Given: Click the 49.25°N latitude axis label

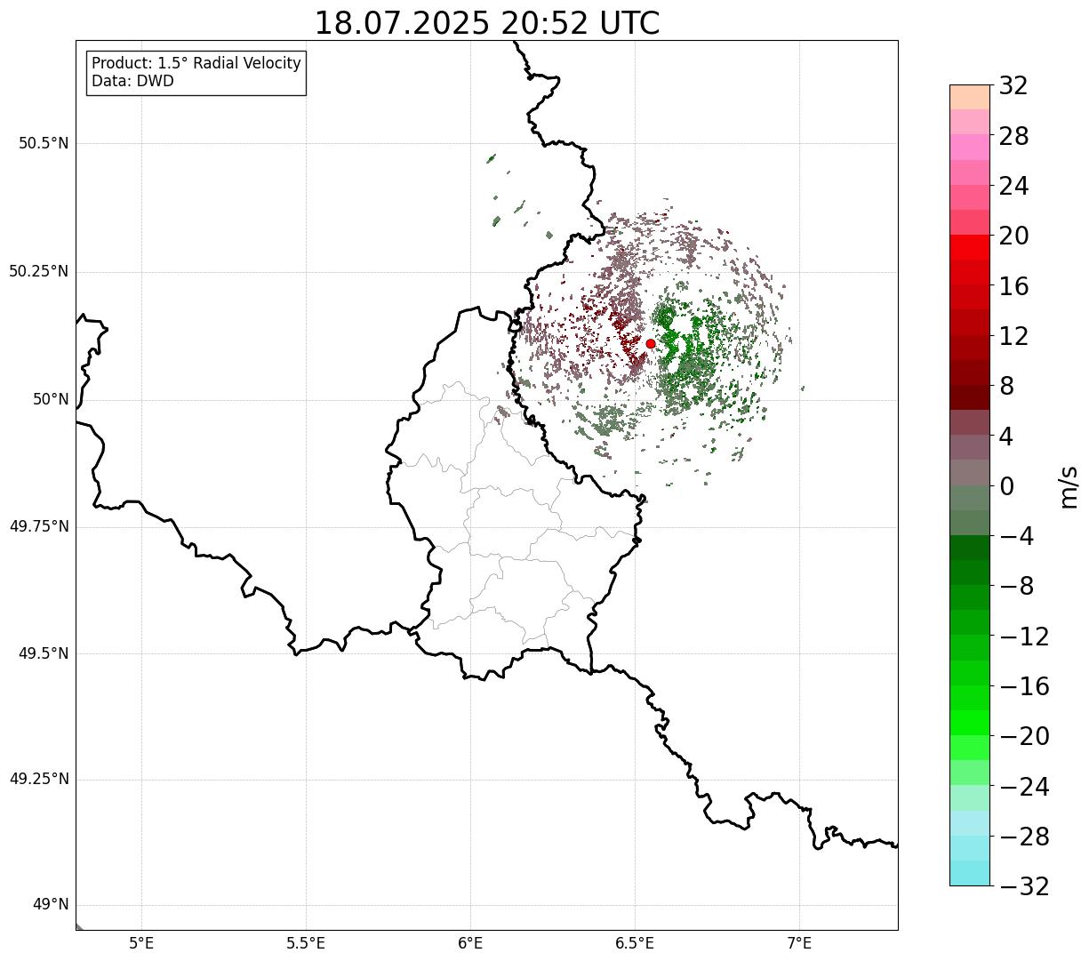Looking at the screenshot, I should point(39,779).
